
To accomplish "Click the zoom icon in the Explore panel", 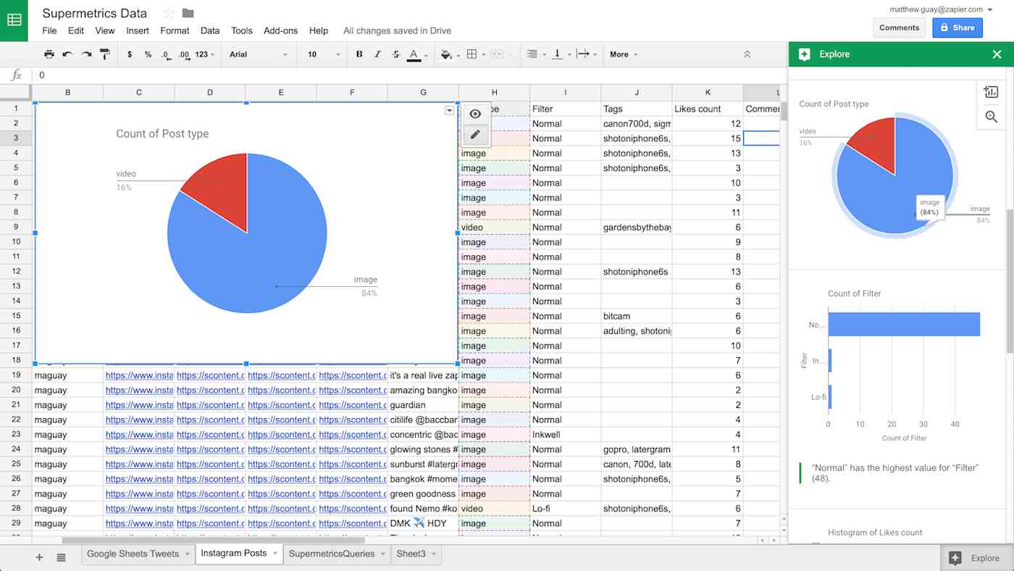I will pyautogui.click(x=991, y=116).
